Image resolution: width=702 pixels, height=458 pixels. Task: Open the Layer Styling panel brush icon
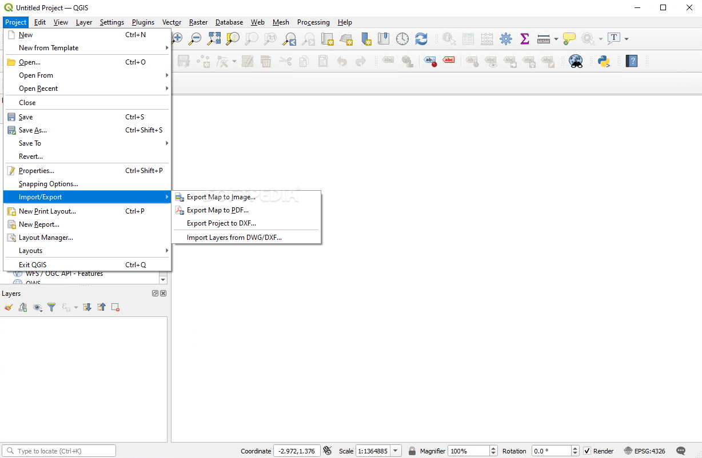tap(8, 307)
